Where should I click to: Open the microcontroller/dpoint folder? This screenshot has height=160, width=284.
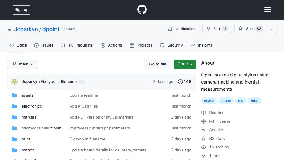[x=43, y=128]
